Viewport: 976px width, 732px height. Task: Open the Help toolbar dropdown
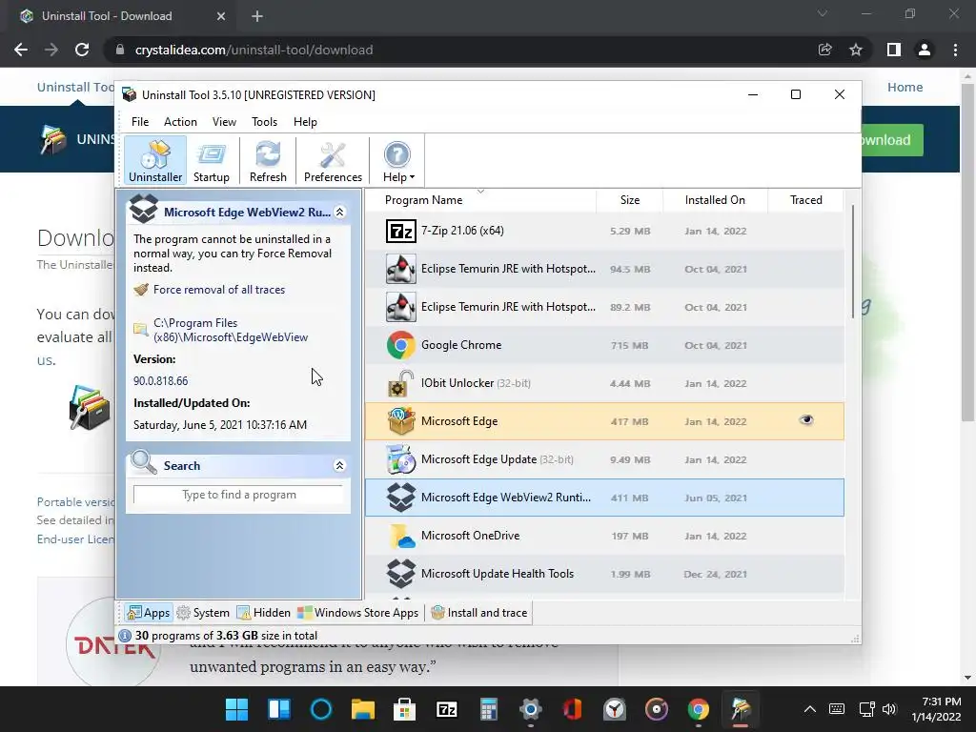[397, 160]
